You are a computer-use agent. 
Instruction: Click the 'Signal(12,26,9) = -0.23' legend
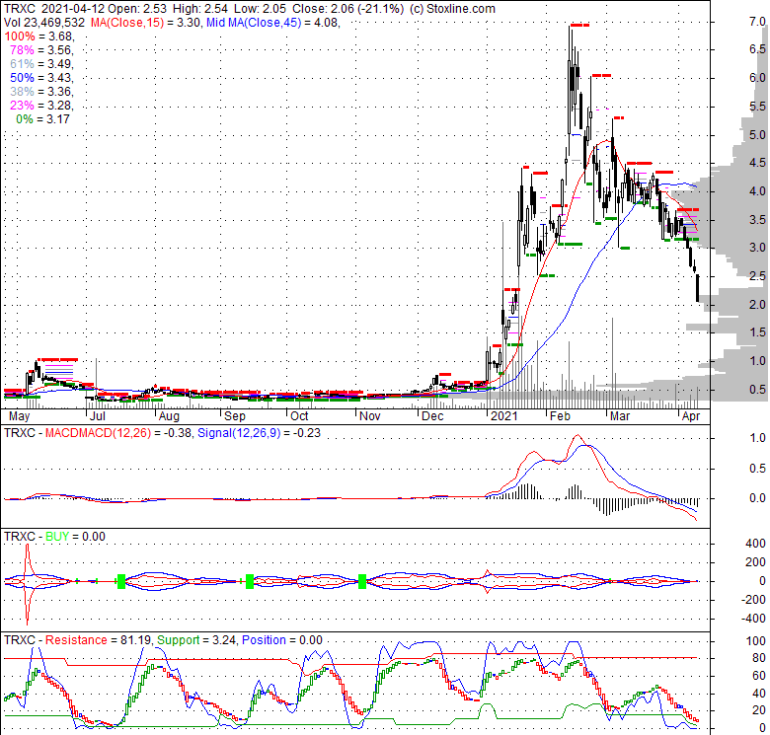[x=259, y=433]
